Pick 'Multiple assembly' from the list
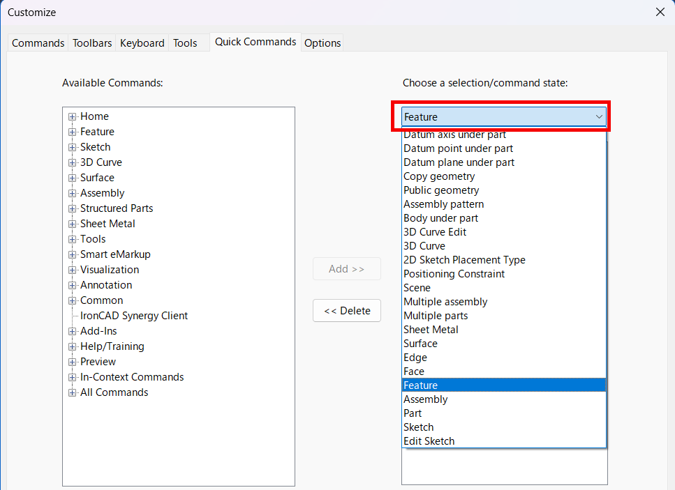This screenshot has height=490, width=675. click(504, 302)
